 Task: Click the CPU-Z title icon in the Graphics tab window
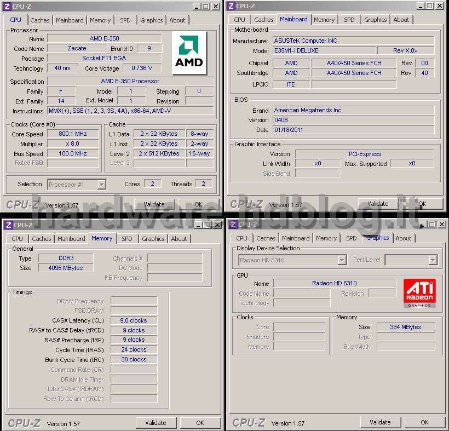point(233,225)
